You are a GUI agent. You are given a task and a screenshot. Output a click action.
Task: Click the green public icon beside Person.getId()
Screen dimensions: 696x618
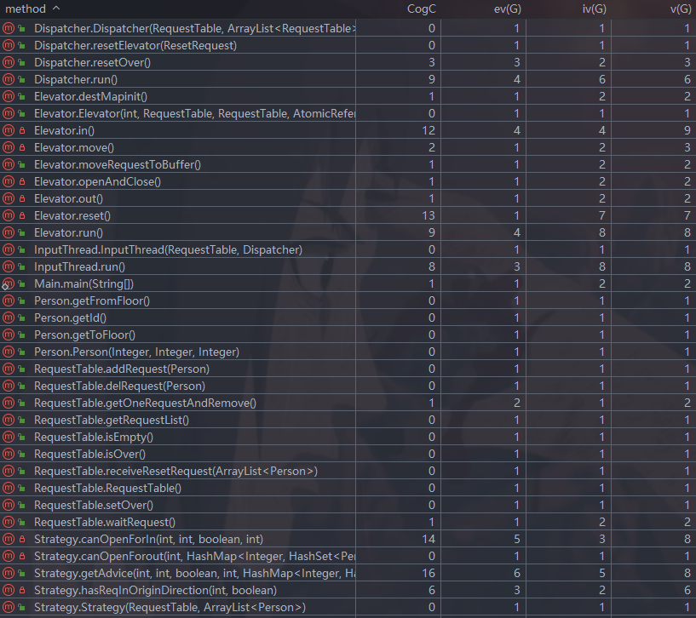pyautogui.click(x=21, y=318)
